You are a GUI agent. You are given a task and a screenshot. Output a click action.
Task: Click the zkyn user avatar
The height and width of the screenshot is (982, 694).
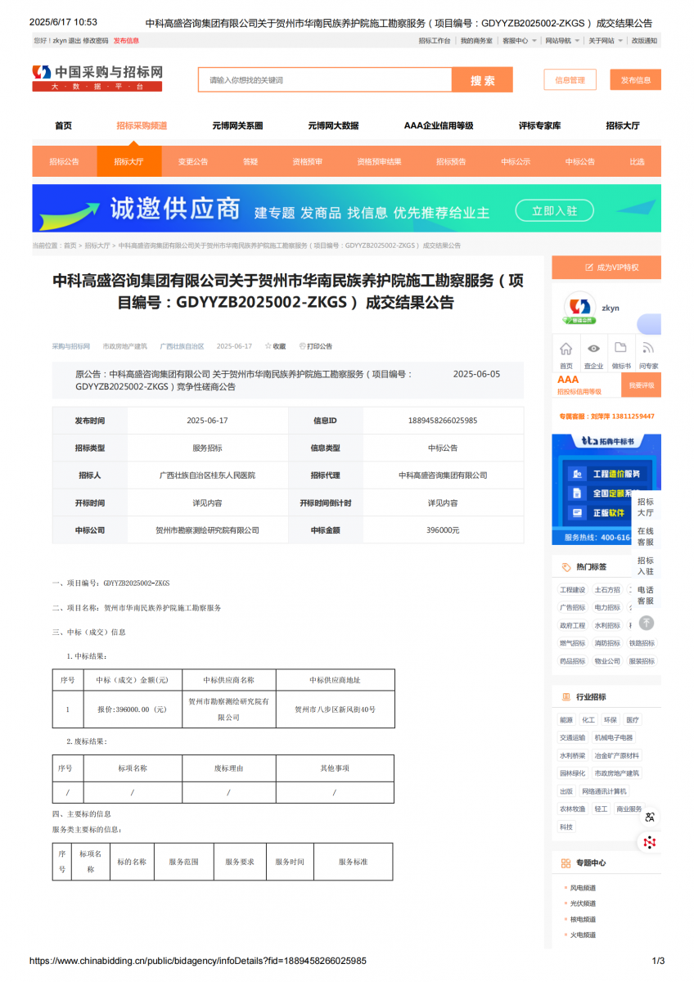(x=580, y=308)
